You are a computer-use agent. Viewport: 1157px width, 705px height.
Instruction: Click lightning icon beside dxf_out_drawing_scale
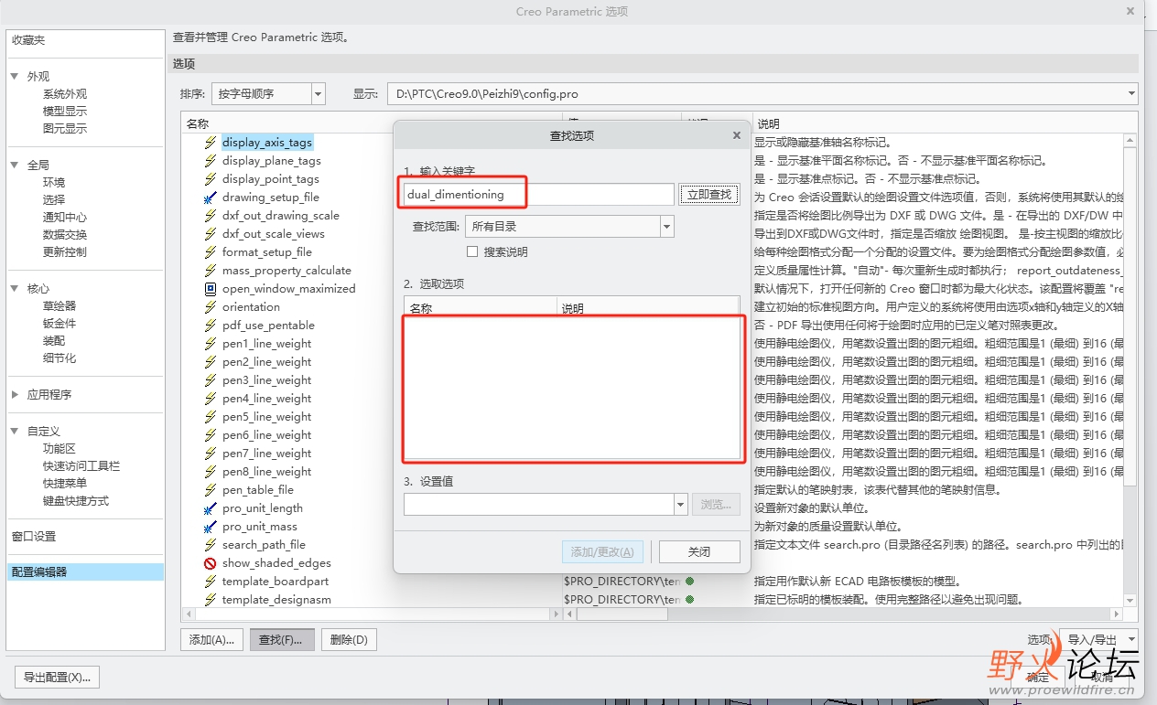pyautogui.click(x=211, y=216)
